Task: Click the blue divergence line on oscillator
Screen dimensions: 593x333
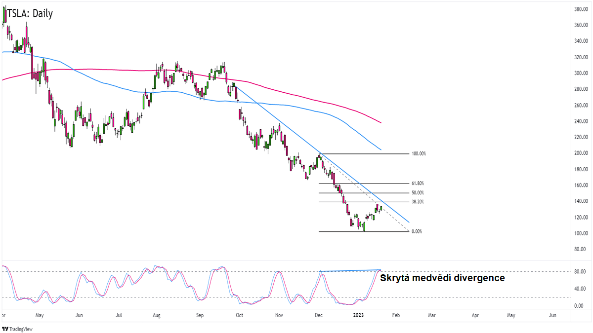Action: [x=350, y=270]
